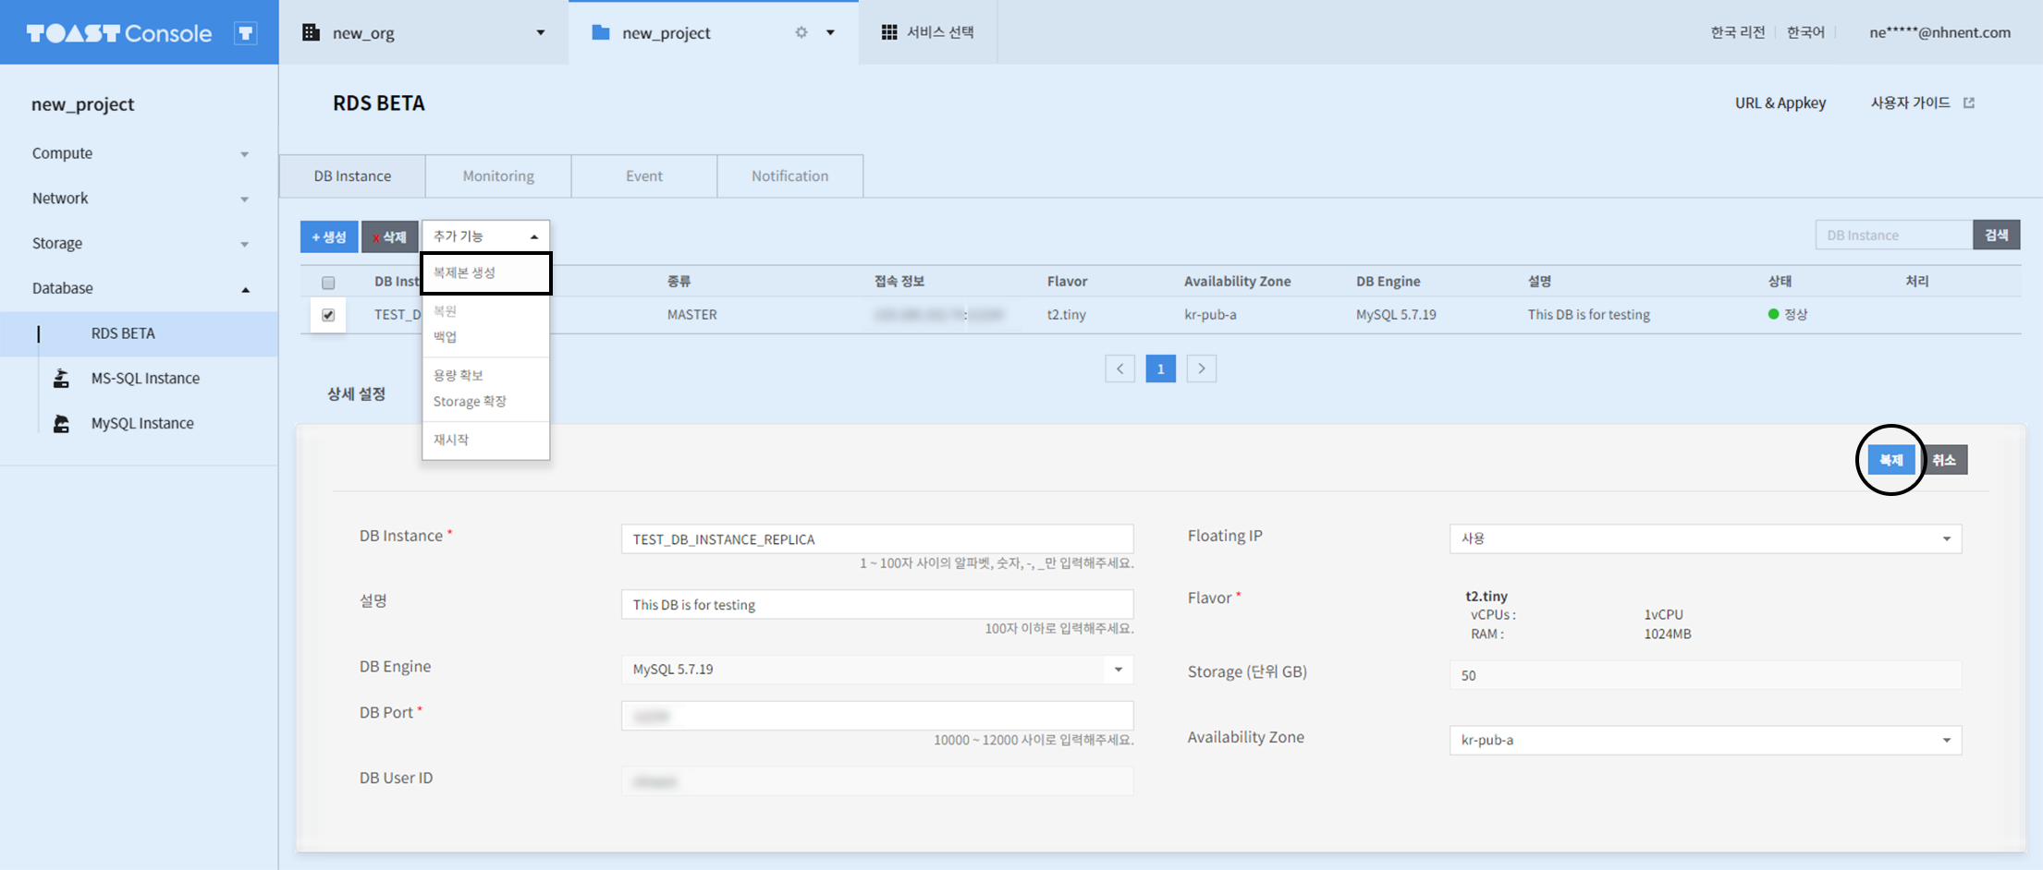Click the DB Instance name input field
Screen dimensions: 2043x870
(x=877, y=539)
